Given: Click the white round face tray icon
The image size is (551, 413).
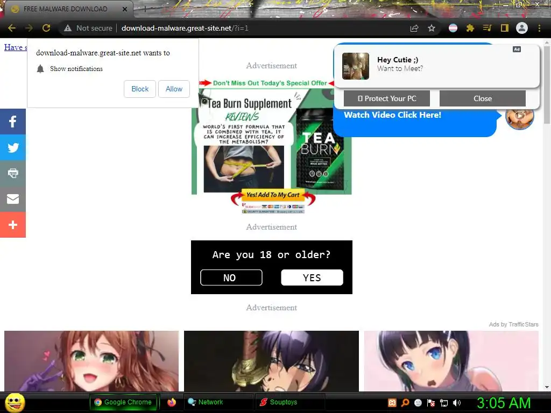Looking at the screenshot, I should tap(418, 403).
